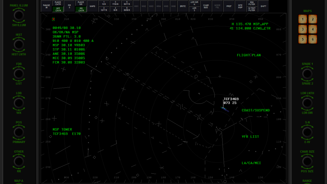Click the CHAR SIZE knob on right panel
This screenshot has height=184, width=327.
[307, 161]
